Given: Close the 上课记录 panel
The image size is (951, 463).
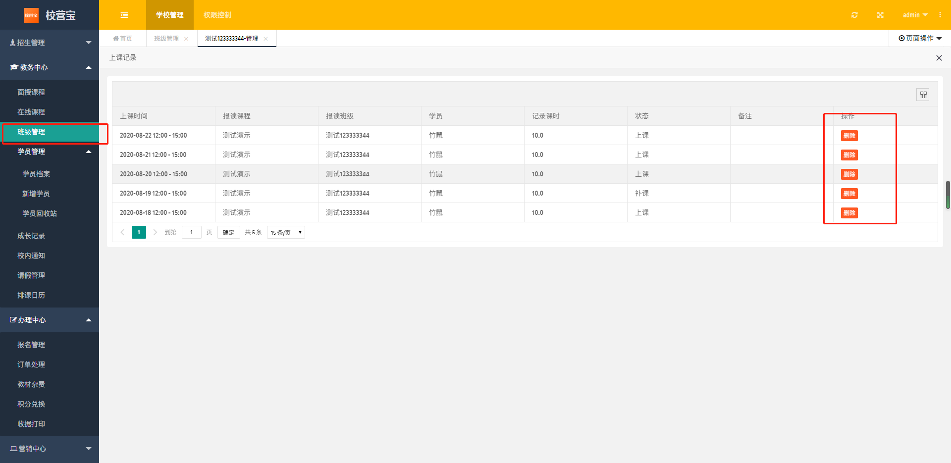Looking at the screenshot, I should pos(939,58).
